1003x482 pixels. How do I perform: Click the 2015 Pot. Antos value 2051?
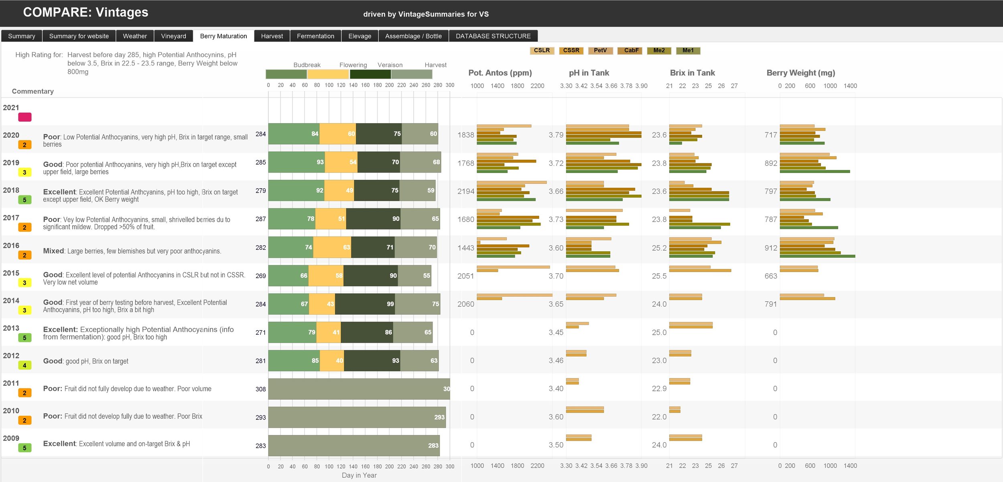(466, 276)
